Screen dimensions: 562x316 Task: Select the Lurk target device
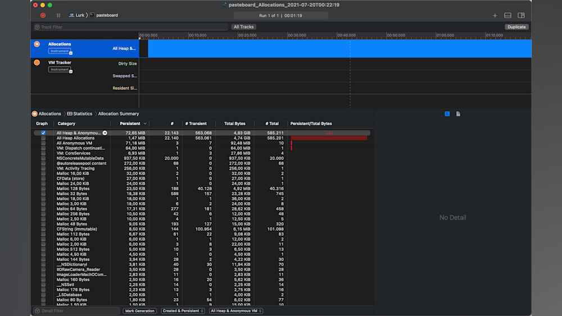[76, 15]
